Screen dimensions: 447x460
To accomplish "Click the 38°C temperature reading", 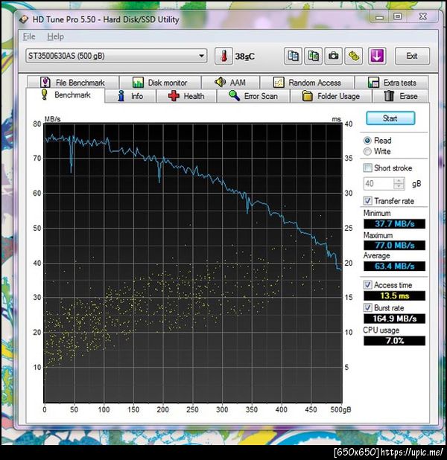I will coord(244,57).
